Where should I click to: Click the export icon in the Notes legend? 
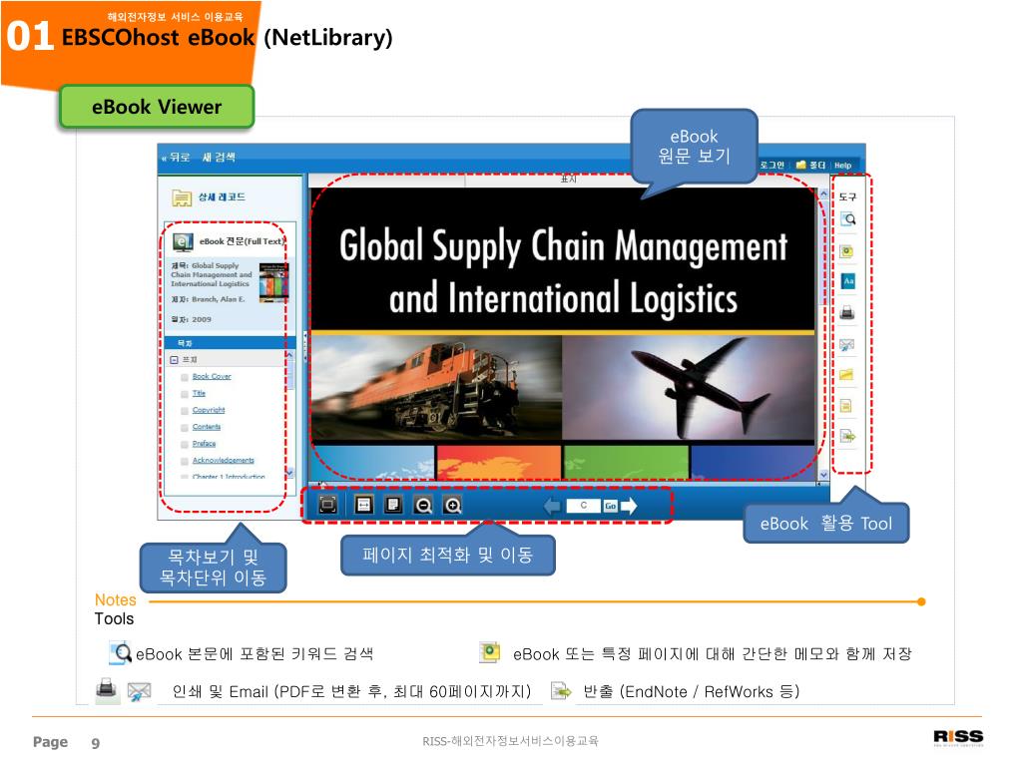[x=561, y=690]
